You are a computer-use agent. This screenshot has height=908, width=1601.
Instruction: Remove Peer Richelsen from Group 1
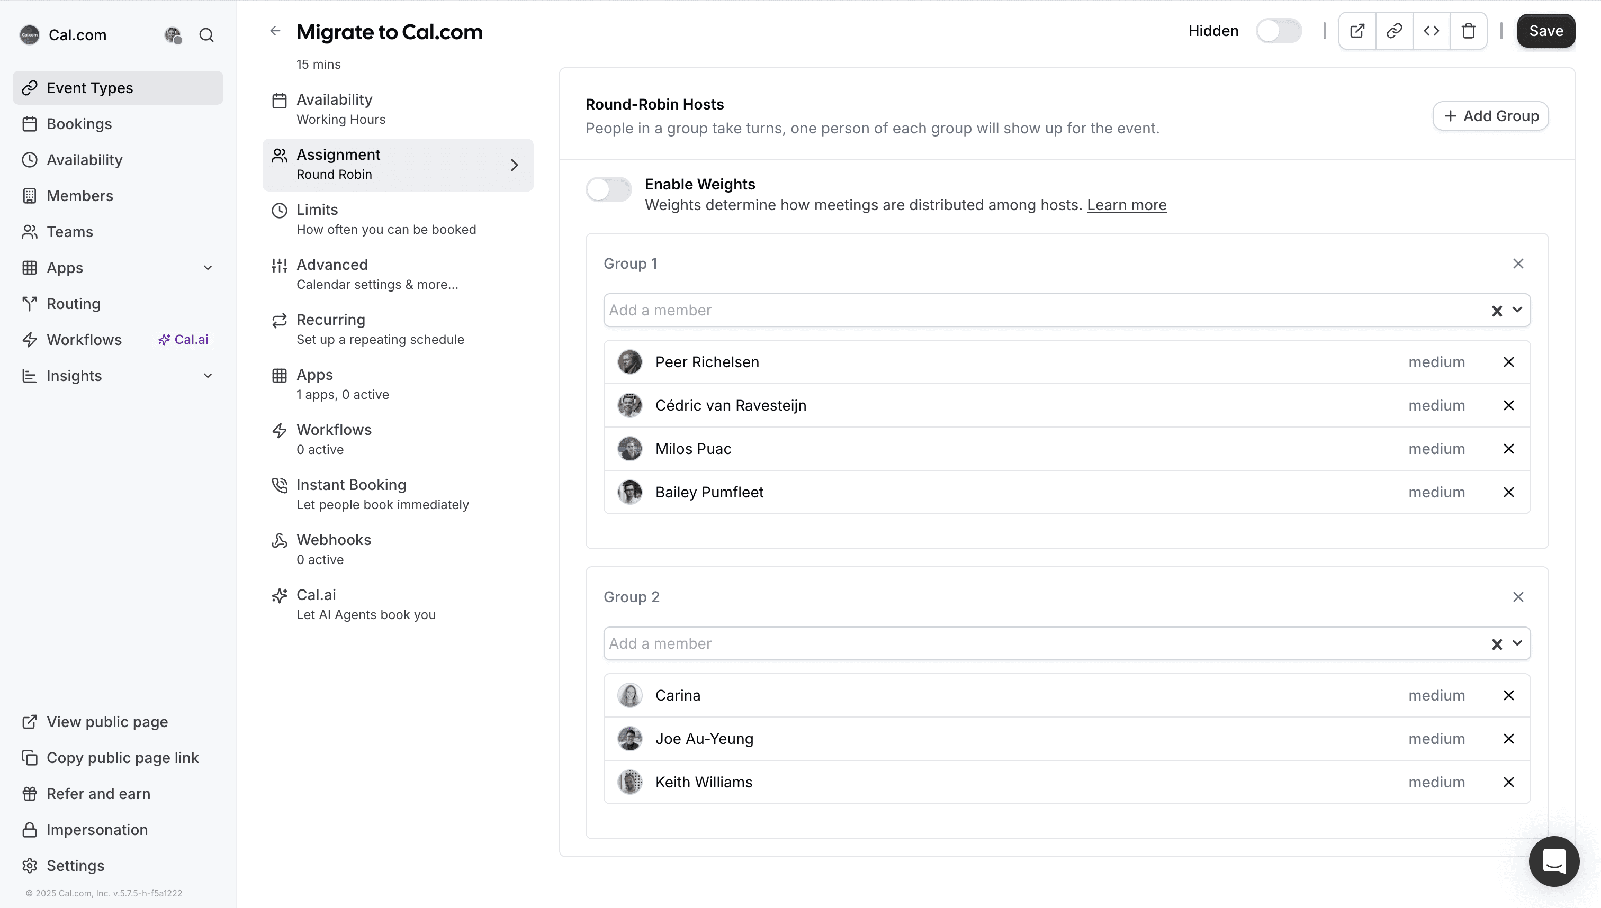(x=1509, y=362)
